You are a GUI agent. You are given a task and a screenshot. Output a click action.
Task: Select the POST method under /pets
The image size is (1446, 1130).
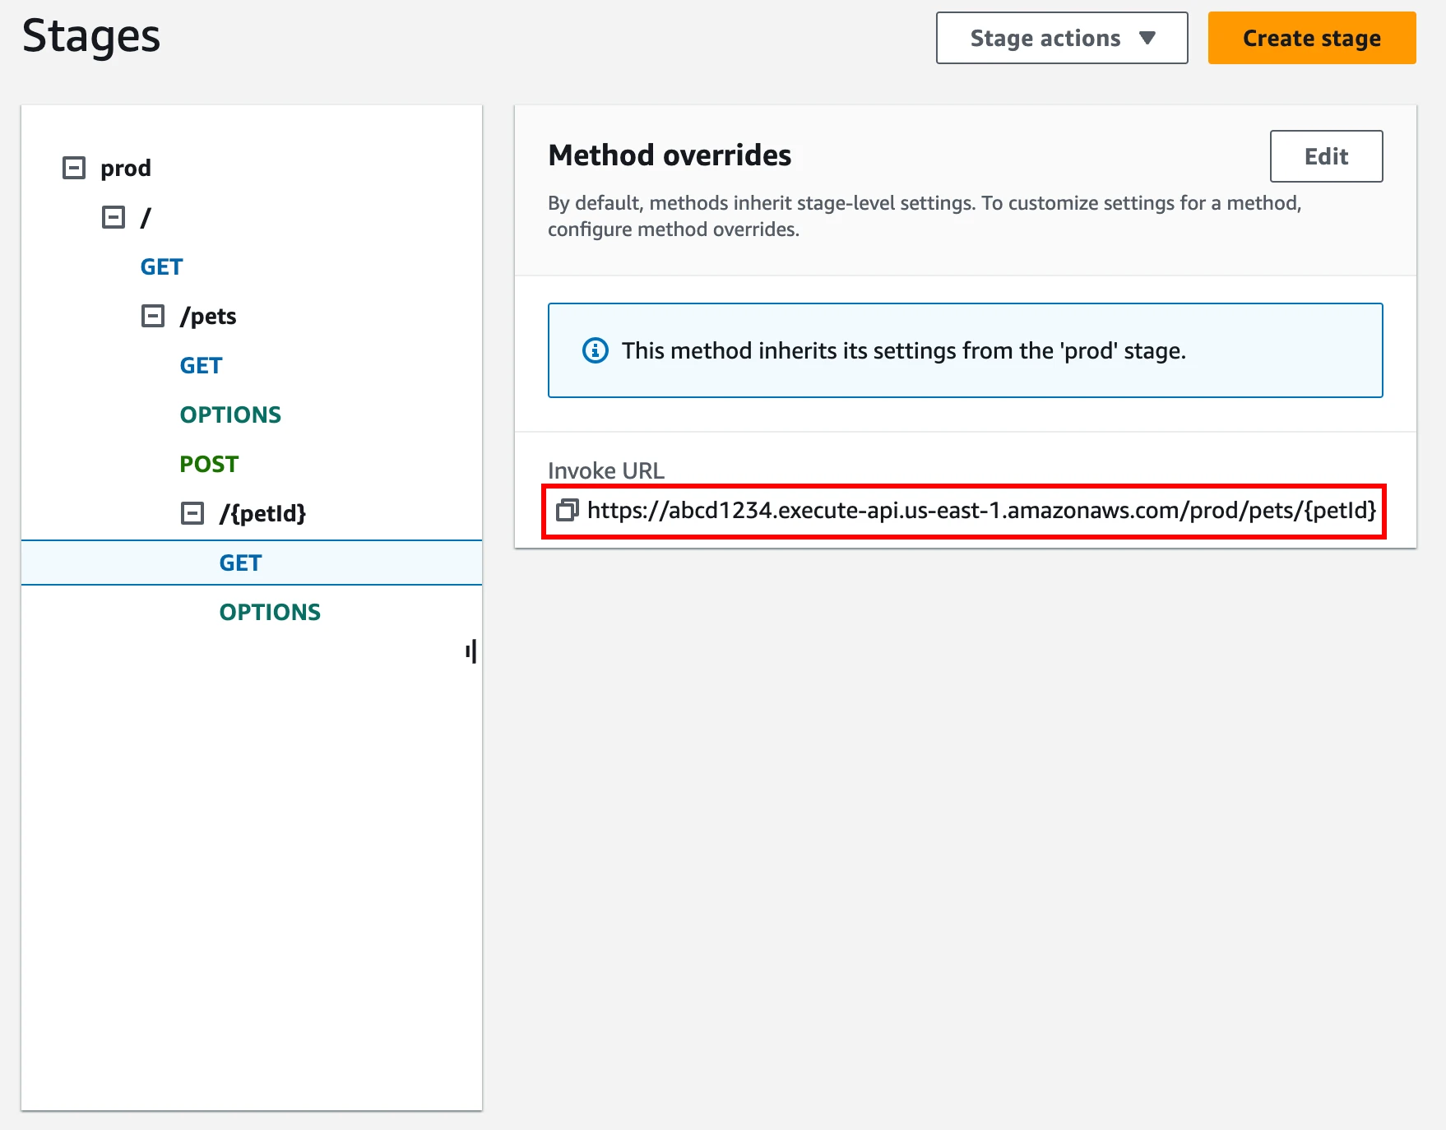click(209, 464)
